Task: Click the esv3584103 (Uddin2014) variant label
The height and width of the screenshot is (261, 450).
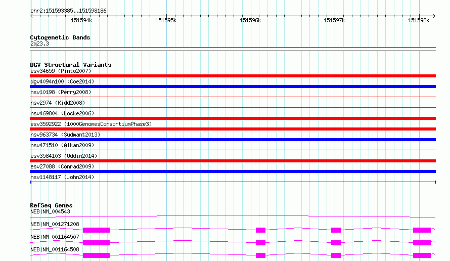Action: [64, 156]
